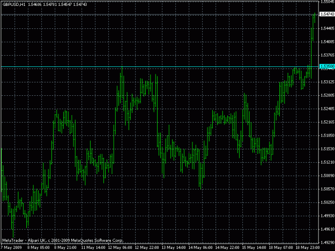Click the 1.53125 price axis label
This screenshot has width=335, height=251.
[327, 82]
